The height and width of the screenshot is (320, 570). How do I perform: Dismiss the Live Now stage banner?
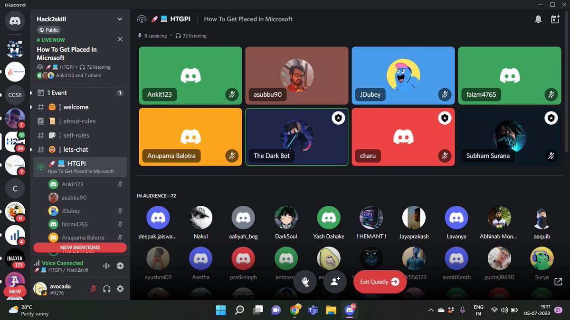pyautogui.click(x=120, y=39)
